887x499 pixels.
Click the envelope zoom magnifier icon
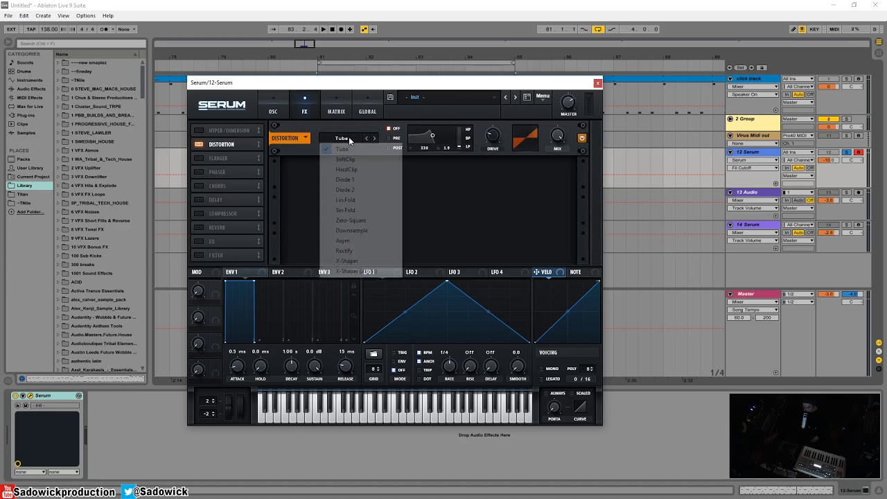(x=353, y=315)
